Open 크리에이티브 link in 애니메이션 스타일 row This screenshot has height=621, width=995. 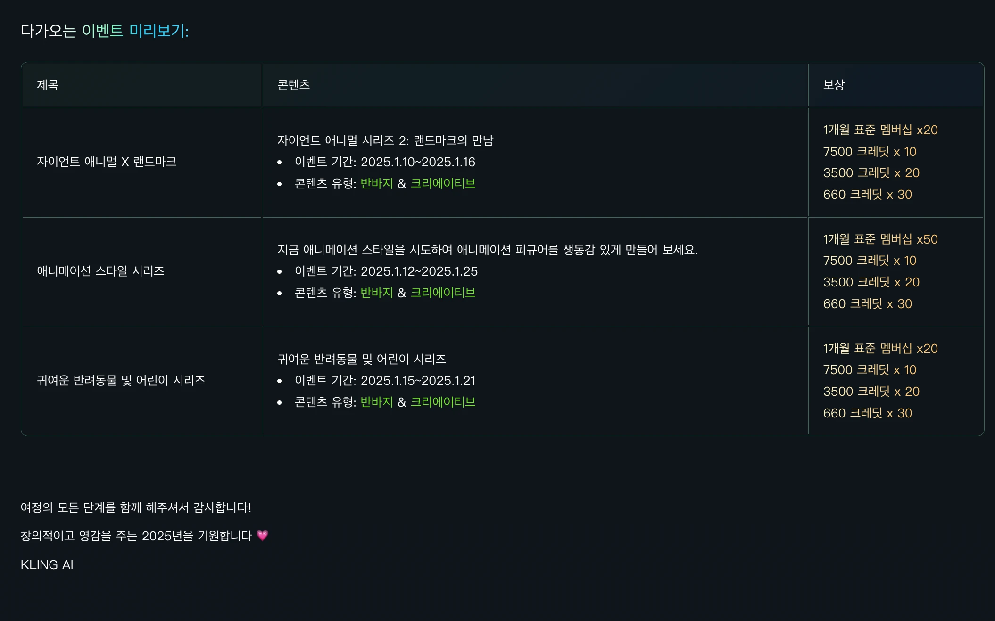pyautogui.click(x=443, y=293)
